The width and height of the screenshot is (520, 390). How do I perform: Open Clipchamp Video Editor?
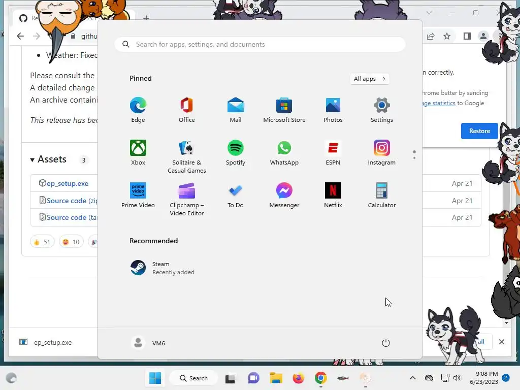(187, 199)
